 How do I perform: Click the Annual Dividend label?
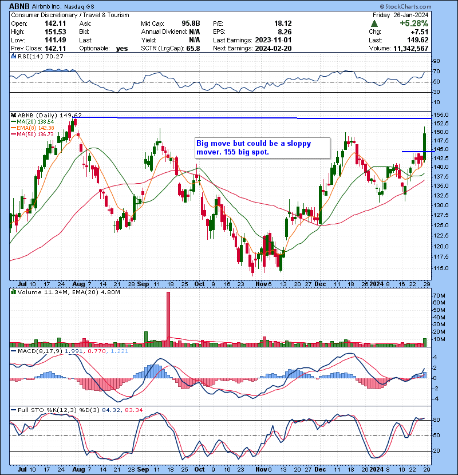click(x=164, y=32)
